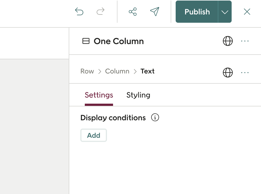The image size is (261, 194).
Task: Go to Column in breadcrumb
Action: tap(117, 71)
